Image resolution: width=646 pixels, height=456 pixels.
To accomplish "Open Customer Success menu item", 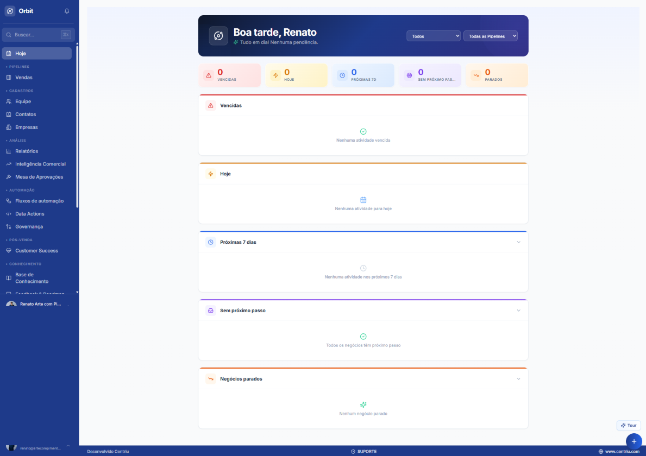I will point(36,251).
